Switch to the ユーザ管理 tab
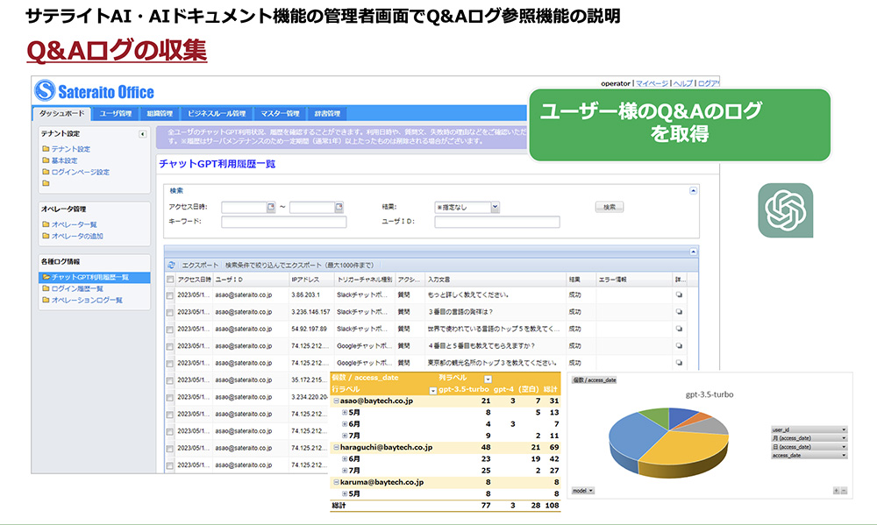Viewport: 877px width, 525px height. click(x=115, y=113)
